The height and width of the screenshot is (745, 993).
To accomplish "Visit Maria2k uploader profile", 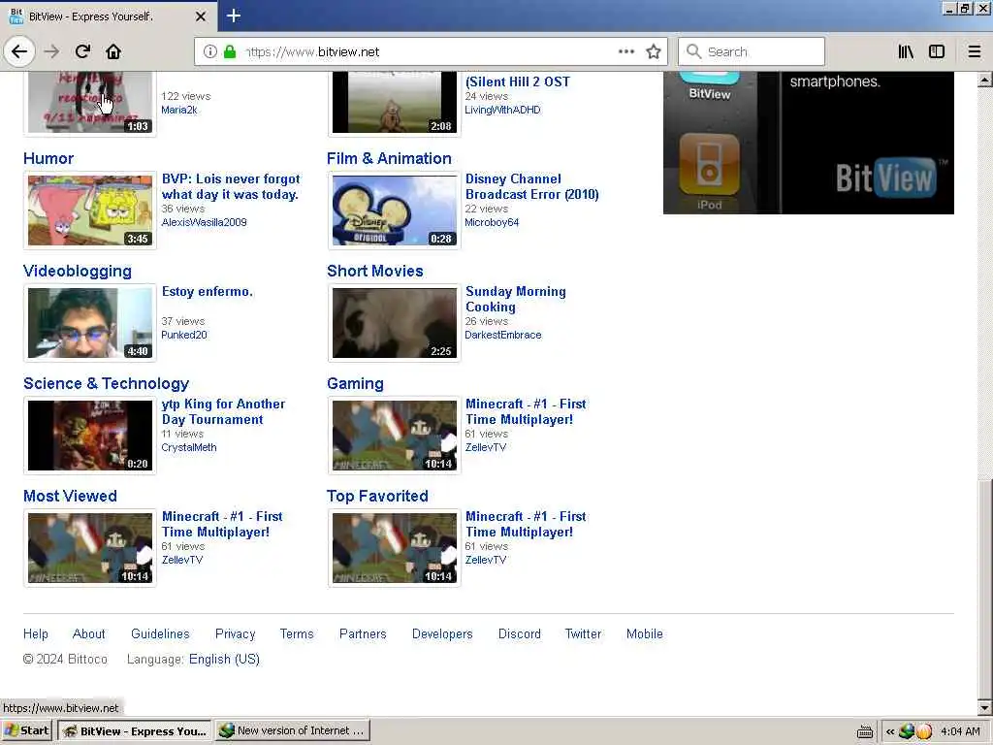I will pyautogui.click(x=178, y=110).
